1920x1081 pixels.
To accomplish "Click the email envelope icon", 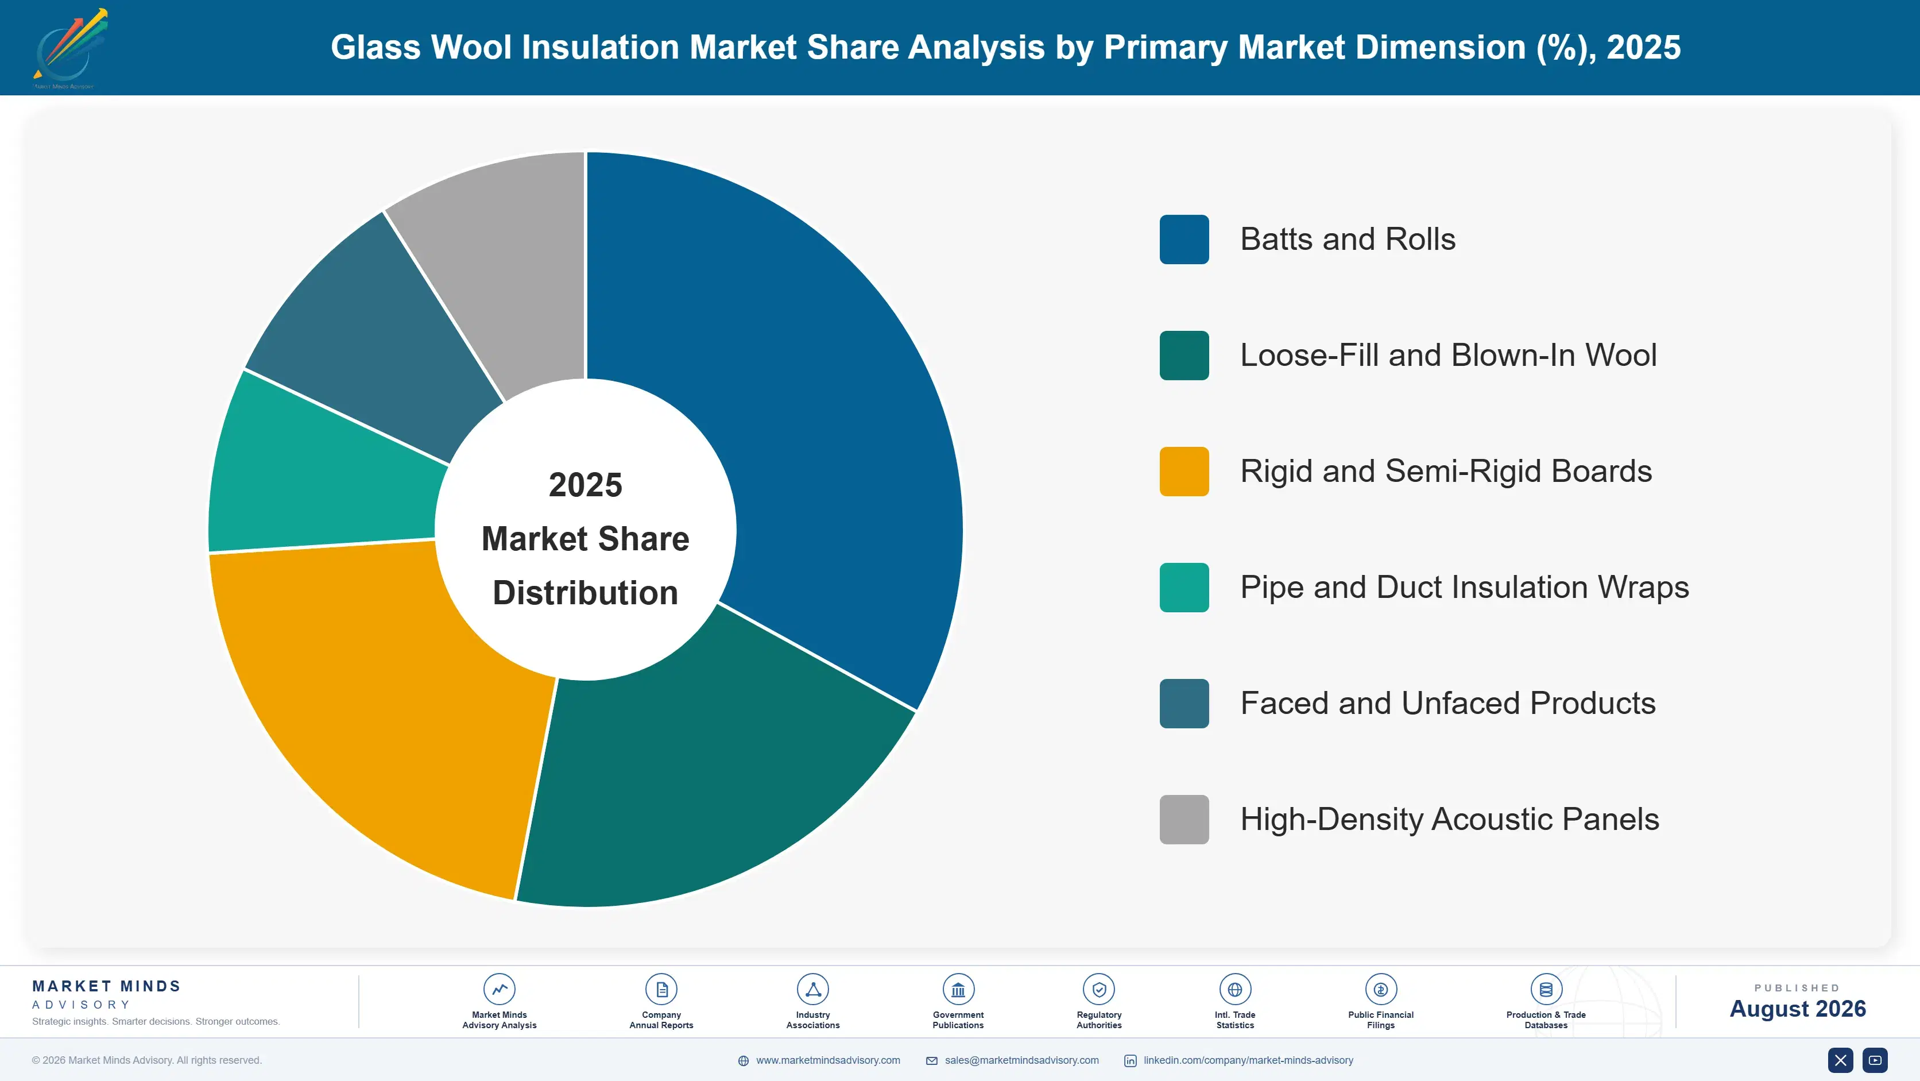I will pos(932,1061).
